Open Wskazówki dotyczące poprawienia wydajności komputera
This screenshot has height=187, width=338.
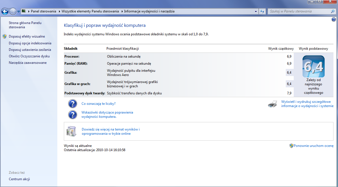click(107, 114)
